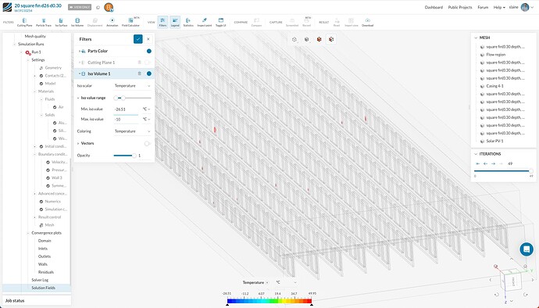The height and width of the screenshot is (308, 539).
Task: Change Max. iso value unit dropdown
Action: point(147,119)
